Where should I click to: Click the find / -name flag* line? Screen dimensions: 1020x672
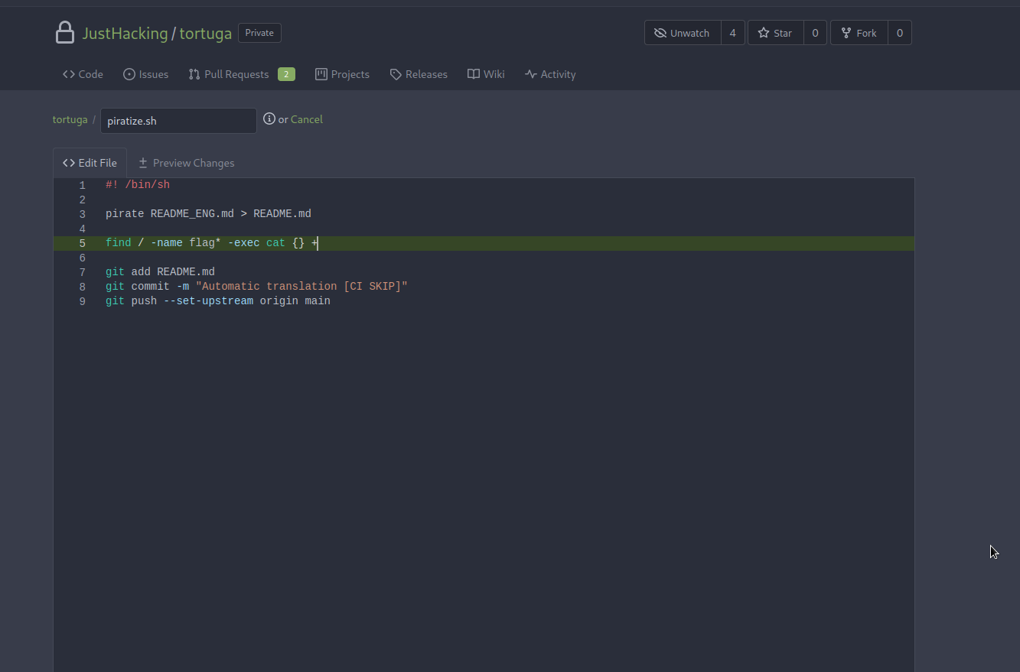click(211, 243)
